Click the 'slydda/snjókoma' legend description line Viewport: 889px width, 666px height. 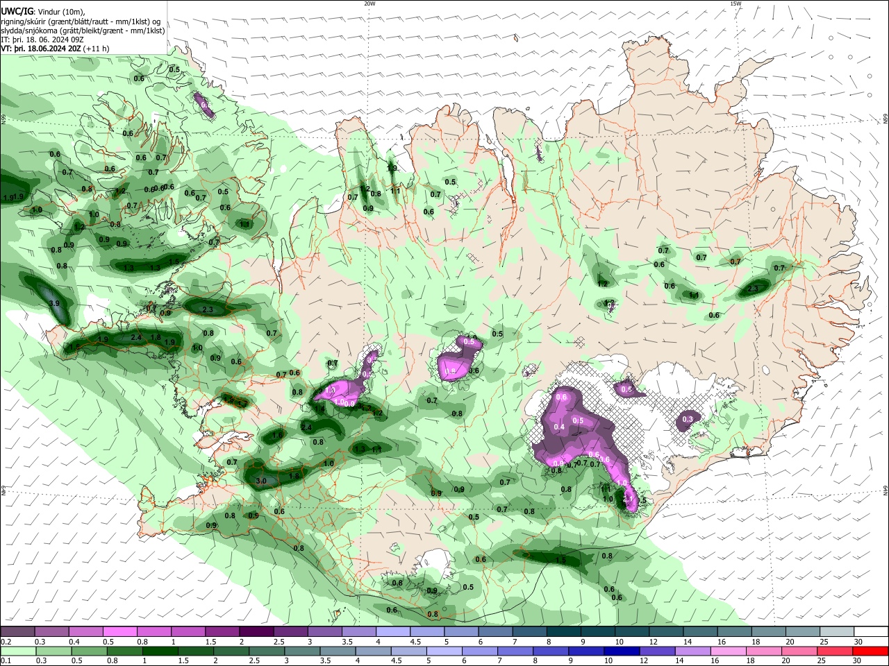83,31
